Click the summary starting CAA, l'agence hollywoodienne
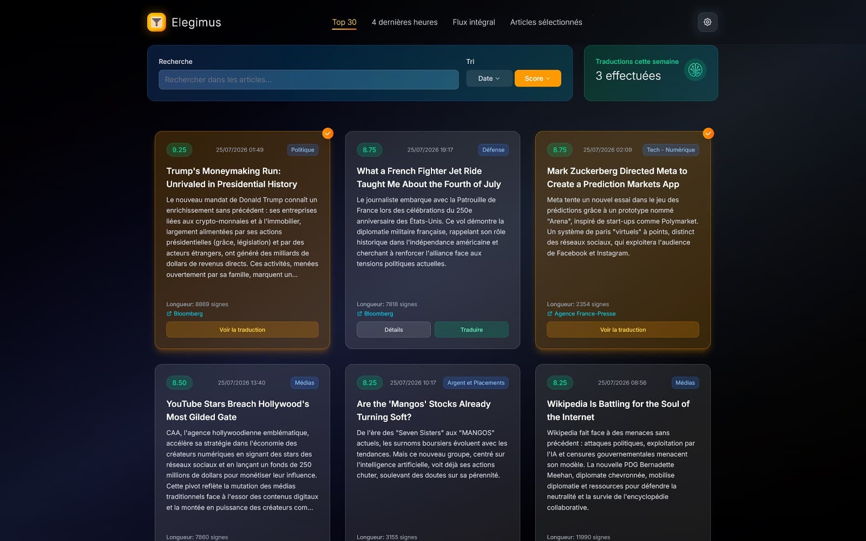Screen dimensions: 866x541 click(242, 470)
